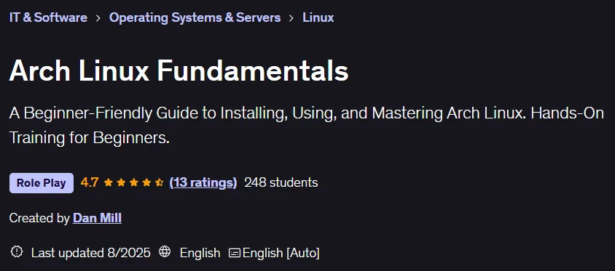Click breadcrumb chevron before Linux
Screen dimensions: 615x271
pyautogui.click(x=291, y=18)
